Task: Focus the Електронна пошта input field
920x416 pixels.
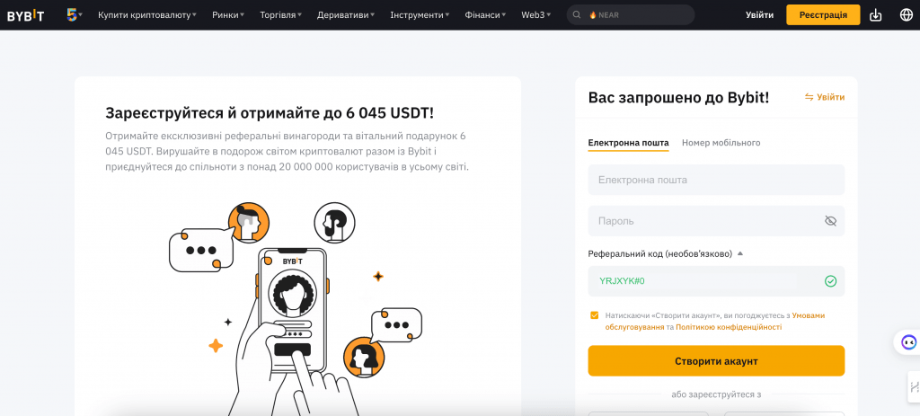Action: click(716, 180)
